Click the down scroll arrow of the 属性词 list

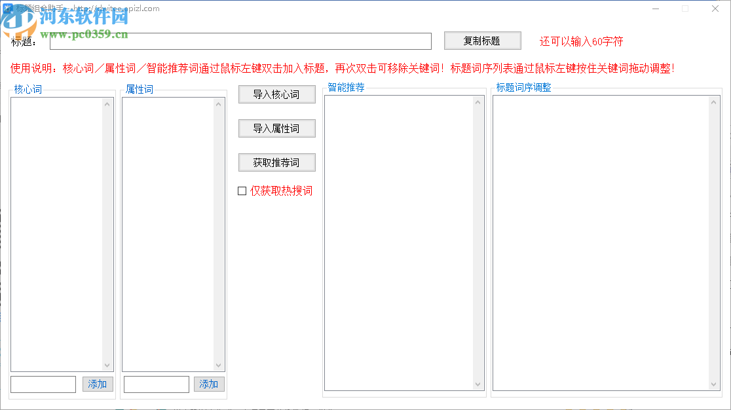click(219, 366)
